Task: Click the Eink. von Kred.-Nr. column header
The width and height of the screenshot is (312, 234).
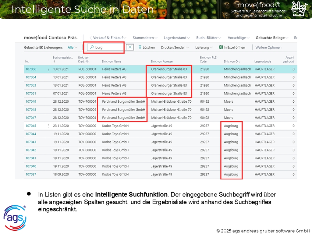Action: pos(84,59)
